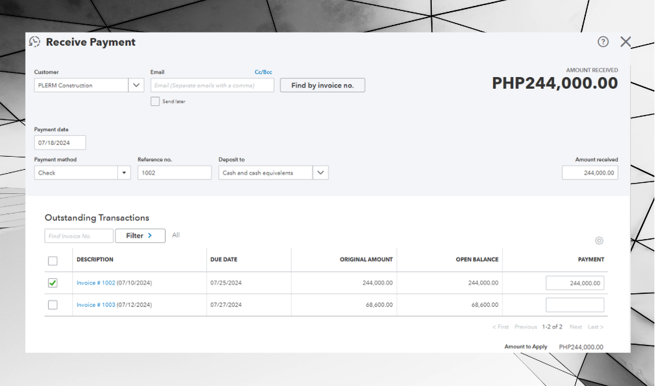Click due date 07/27/2024 cell
This screenshot has width=655, height=386.
pos(226,305)
